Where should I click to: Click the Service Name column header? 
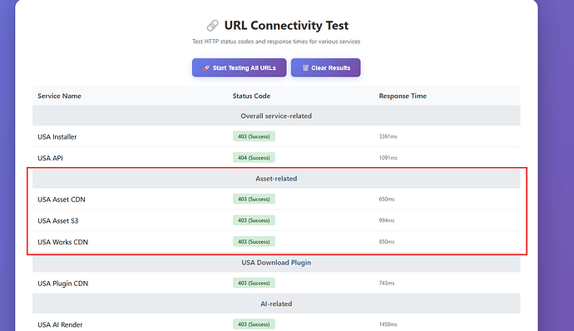(59, 96)
